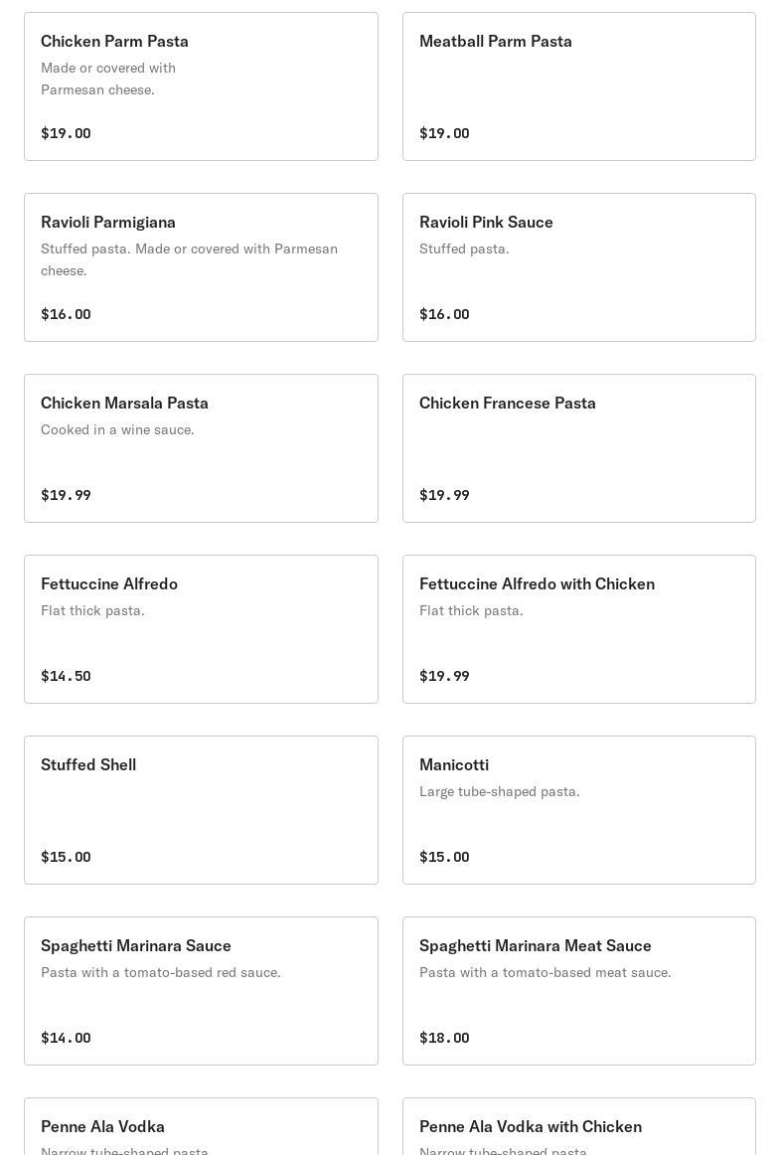The height and width of the screenshot is (1155, 780).
Task: Click the 'Cooked in a wine sauce' description
Action: coord(117,429)
